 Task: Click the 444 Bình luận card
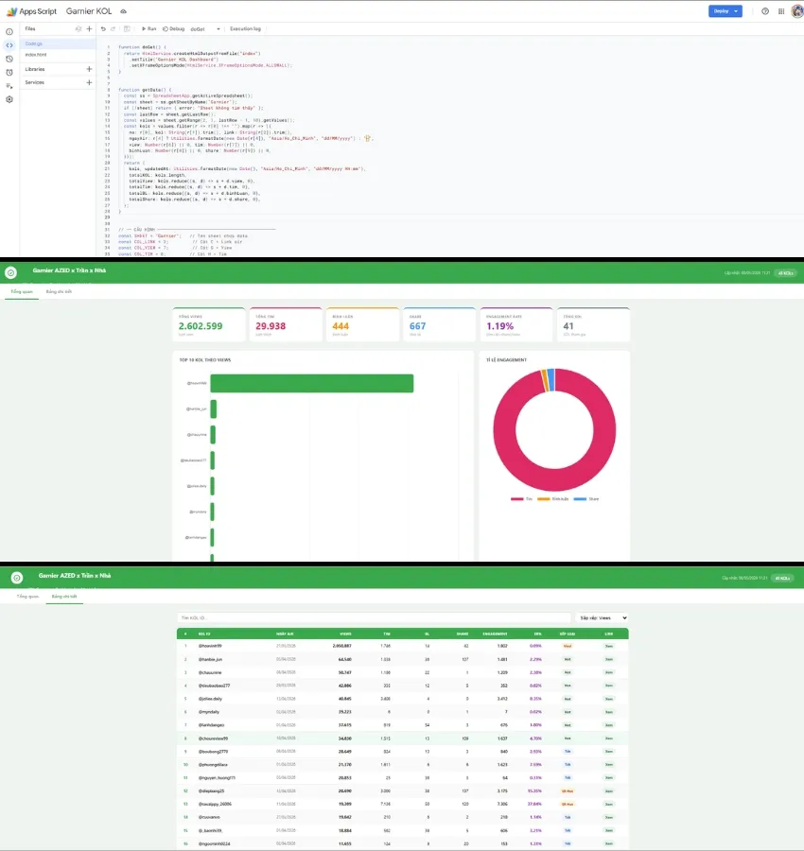(362, 324)
